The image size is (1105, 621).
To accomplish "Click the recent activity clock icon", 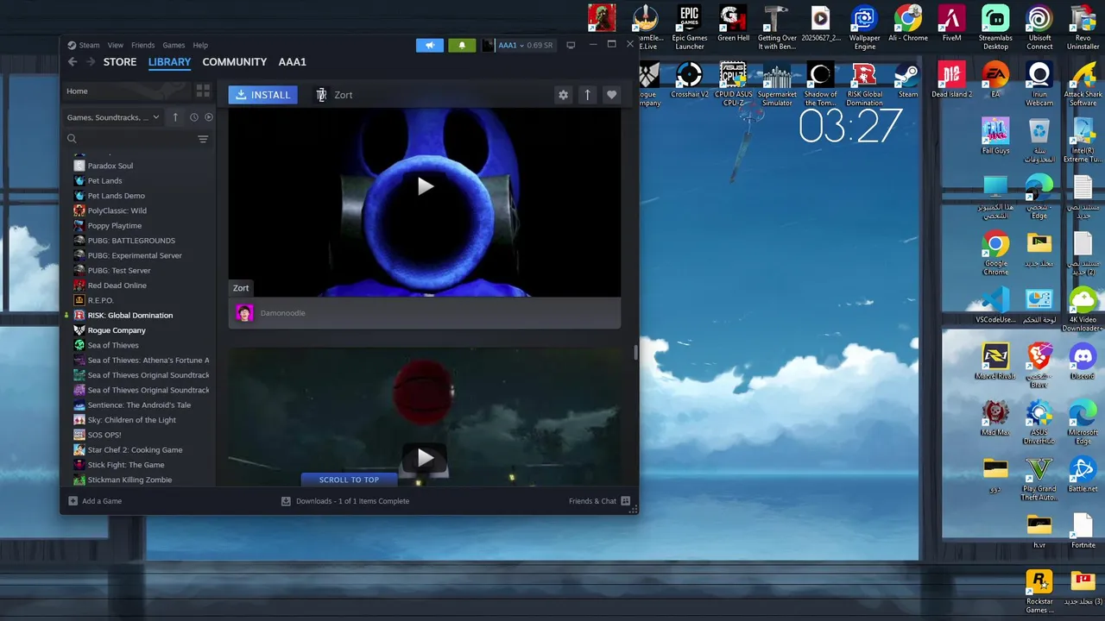I will click(194, 117).
